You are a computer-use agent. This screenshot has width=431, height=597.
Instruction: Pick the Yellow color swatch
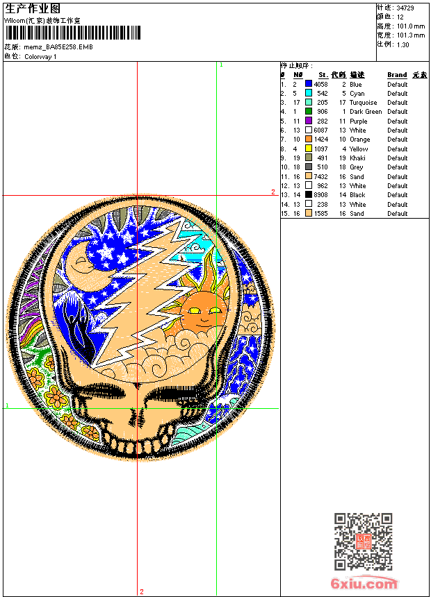click(x=309, y=149)
